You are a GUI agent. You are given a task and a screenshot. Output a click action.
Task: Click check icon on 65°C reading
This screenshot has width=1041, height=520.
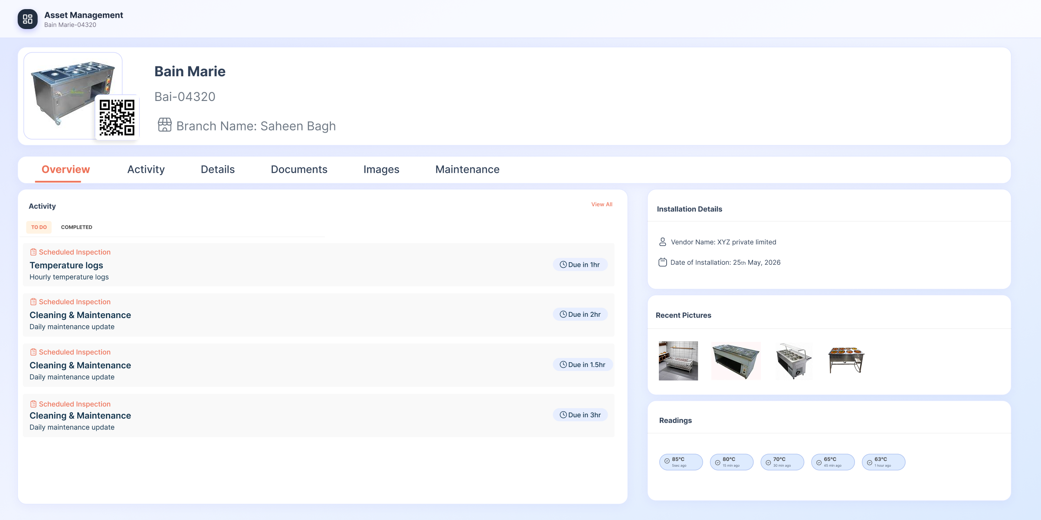click(819, 462)
